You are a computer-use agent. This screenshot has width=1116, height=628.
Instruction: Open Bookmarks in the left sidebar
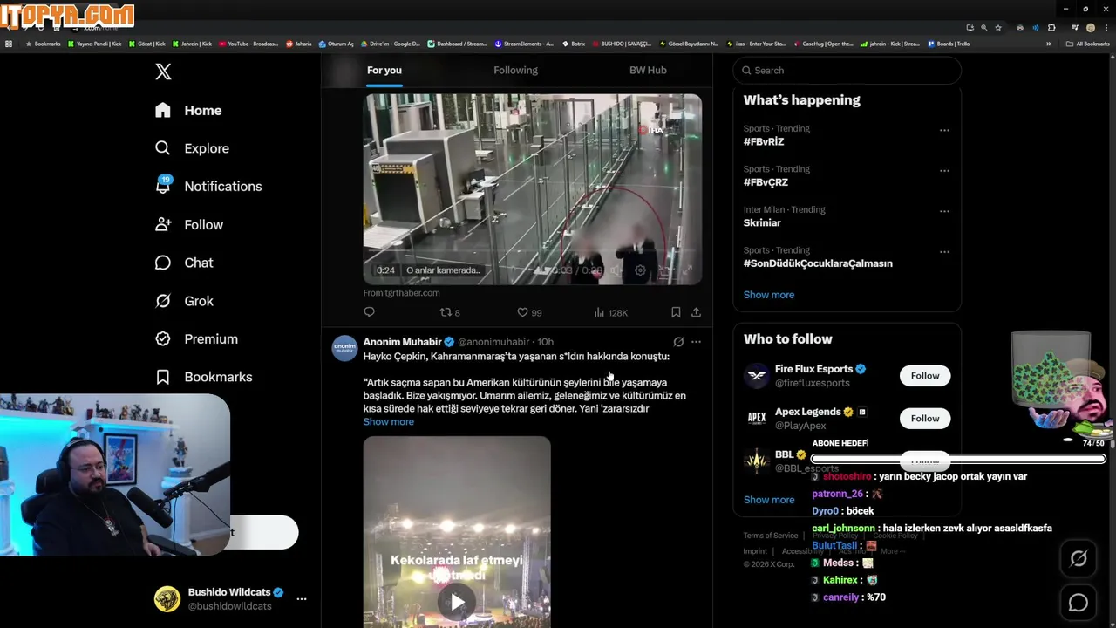[x=203, y=377]
